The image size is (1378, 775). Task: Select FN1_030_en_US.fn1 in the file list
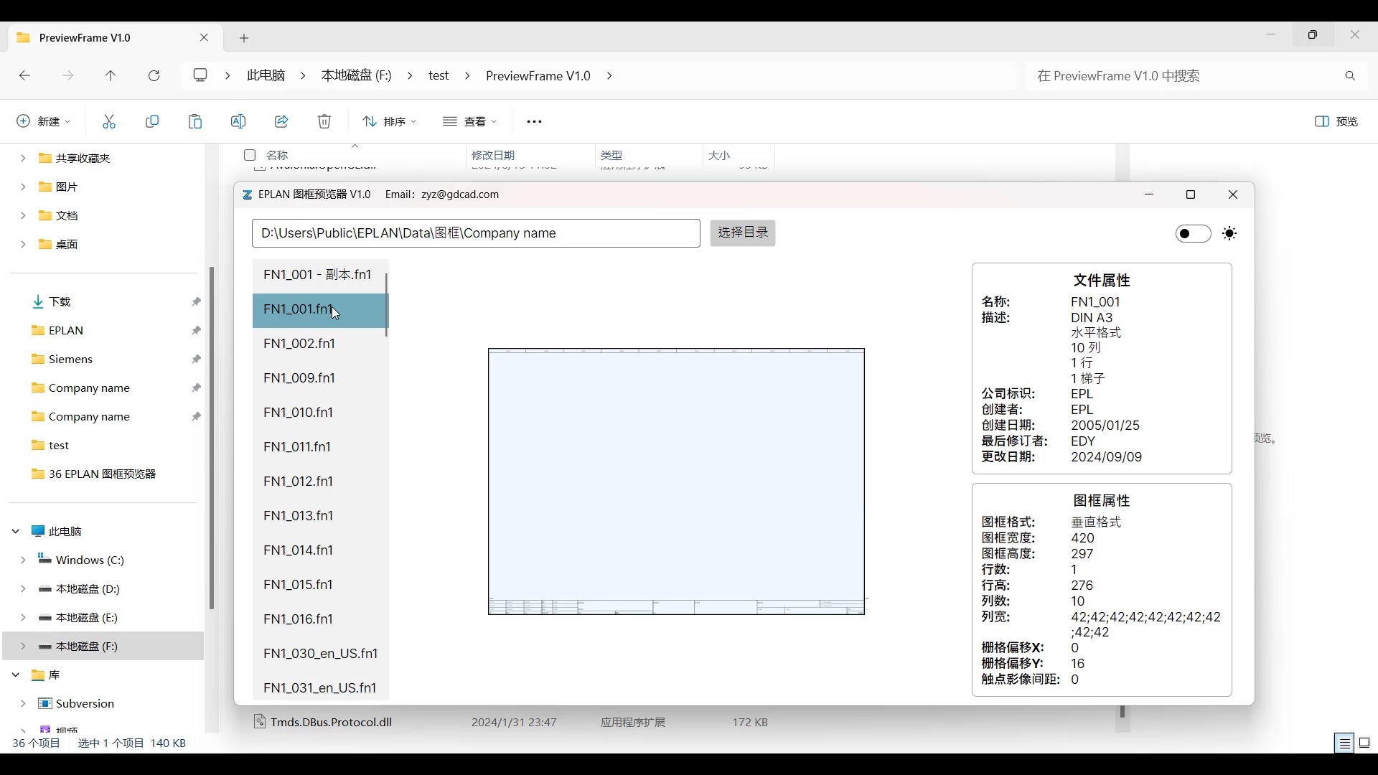(319, 654)
